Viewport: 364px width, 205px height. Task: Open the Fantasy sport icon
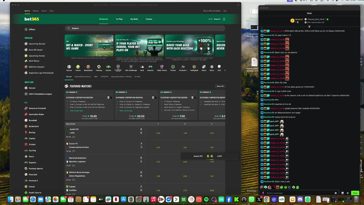point(99,67)
